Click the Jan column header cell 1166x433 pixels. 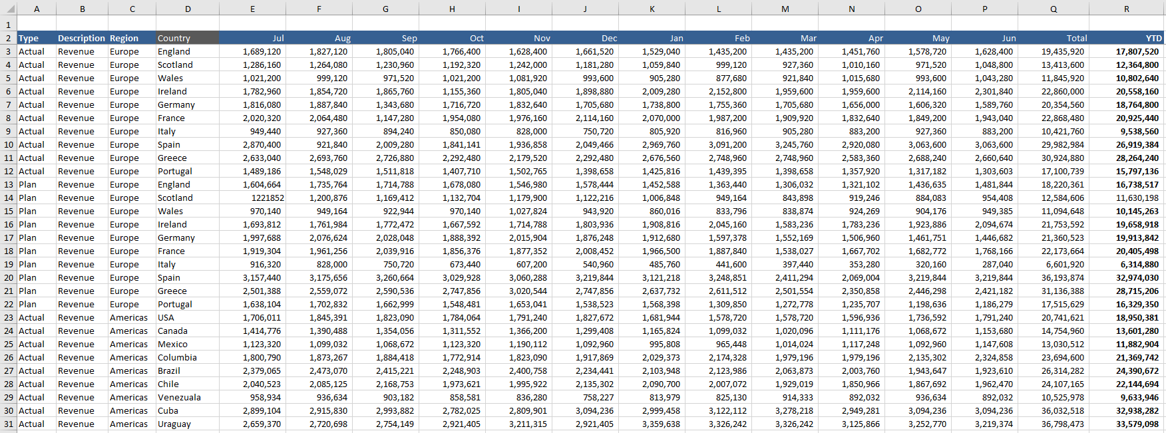point(652,38)
